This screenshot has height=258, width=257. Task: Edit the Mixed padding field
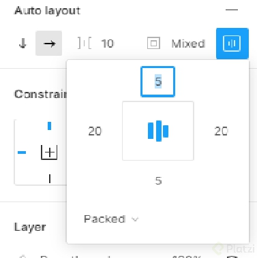(188, 44)
